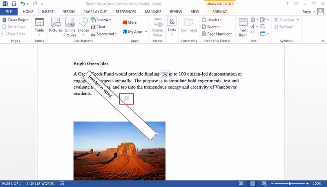The height and width of the screenshot is (187, 327).
Task: Open the Office Store
Action: (130, 22)
